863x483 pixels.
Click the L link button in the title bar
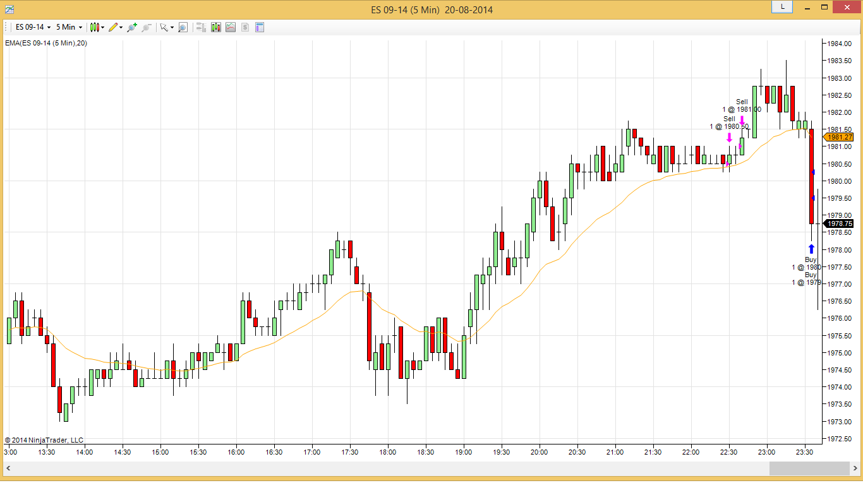tap(782, 6)
